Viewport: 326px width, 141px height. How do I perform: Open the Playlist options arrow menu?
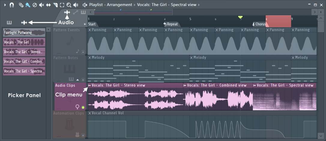point(5,5)
